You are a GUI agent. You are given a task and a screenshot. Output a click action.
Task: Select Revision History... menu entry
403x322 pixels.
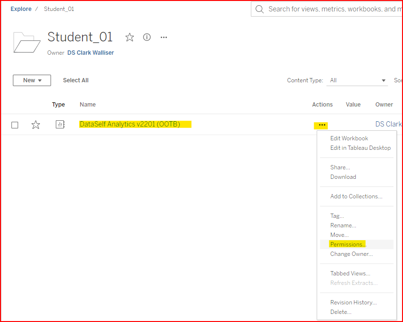[x=353, y=302]
